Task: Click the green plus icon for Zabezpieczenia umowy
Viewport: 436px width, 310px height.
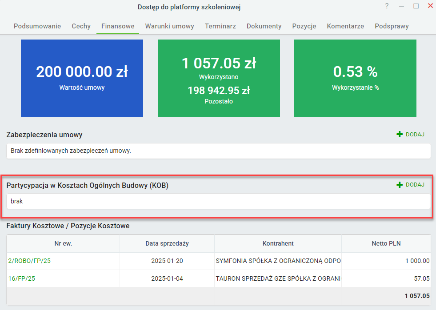Action: 400,135
